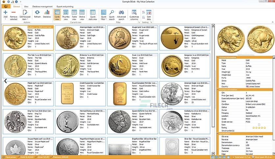The height and width of the screenshot is (159, 275).
Task: Collapse the ribbon with the chevron
Action: point(273,22)
